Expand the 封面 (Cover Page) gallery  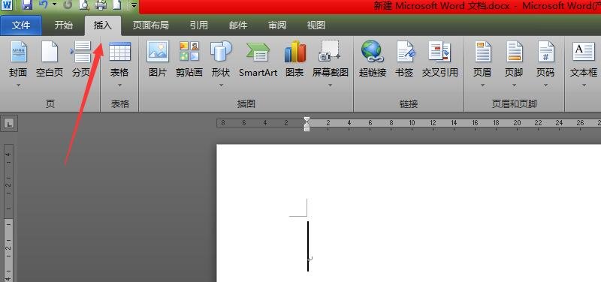18,64
